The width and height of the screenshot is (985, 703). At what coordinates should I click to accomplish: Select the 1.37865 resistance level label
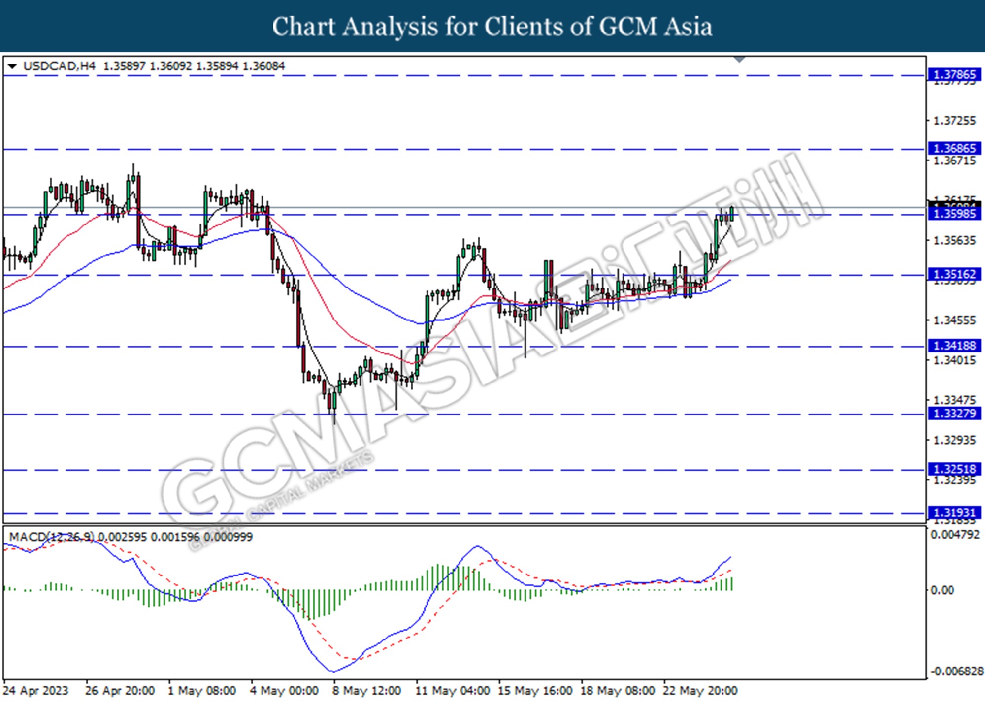pyautogui.click(x=954, y=75)
